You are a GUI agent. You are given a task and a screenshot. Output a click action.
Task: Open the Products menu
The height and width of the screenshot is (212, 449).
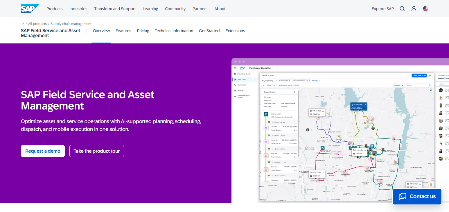tap(55, 9)
